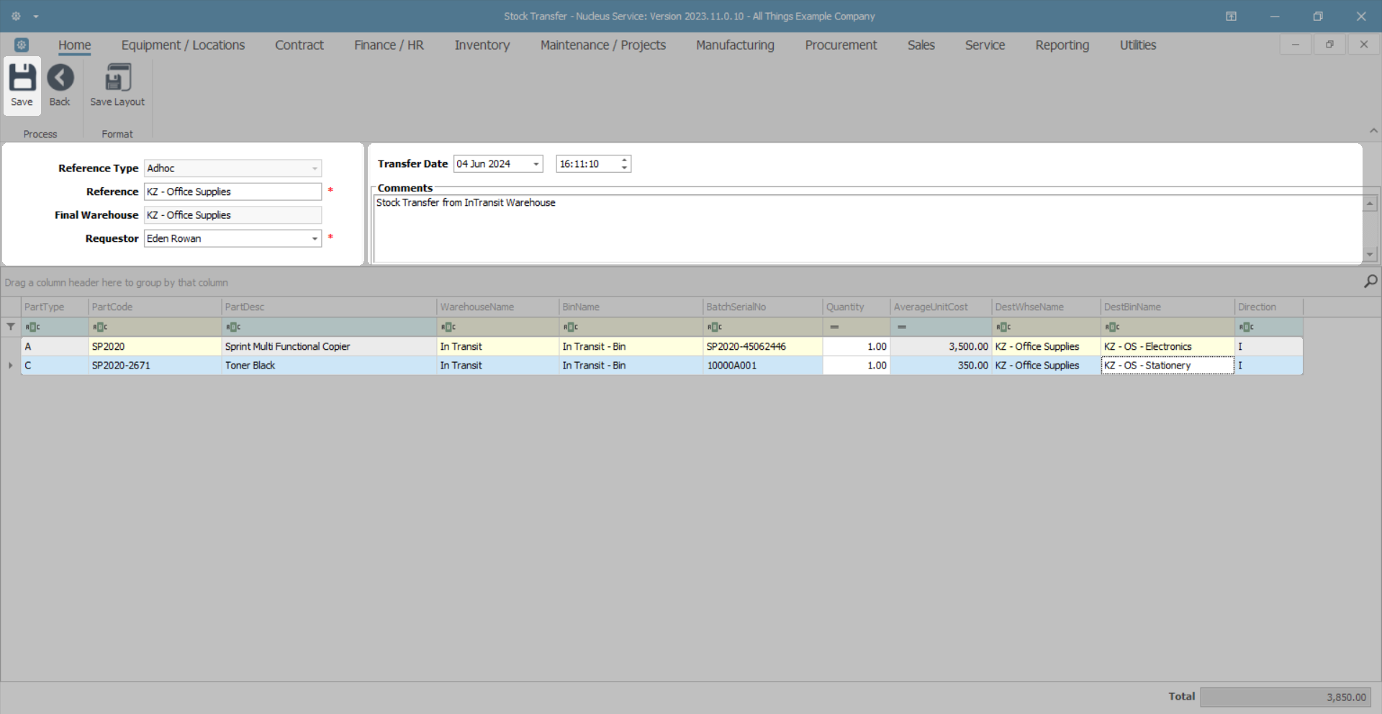This screenshot has height=714, width=1382.
Task: Click quantity cell of Toner Black row
Action: tap(857, 366)
